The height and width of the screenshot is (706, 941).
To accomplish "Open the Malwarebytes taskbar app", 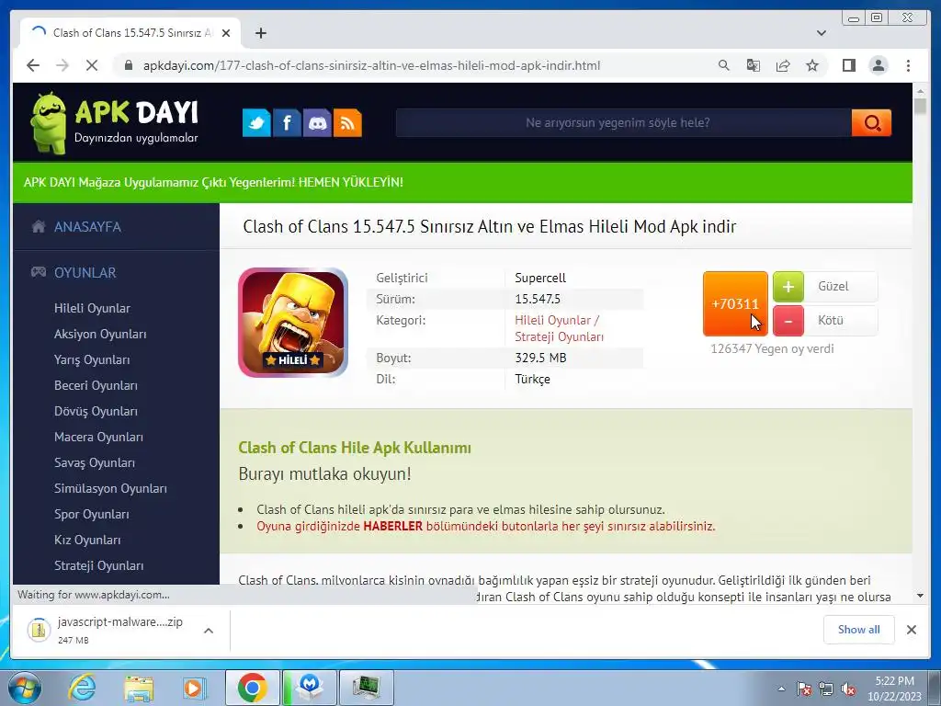I will point(309,688).
